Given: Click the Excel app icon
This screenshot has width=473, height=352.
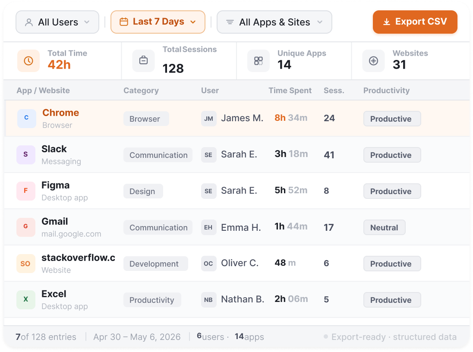Looking at the screenshot, I should (25, 299).
